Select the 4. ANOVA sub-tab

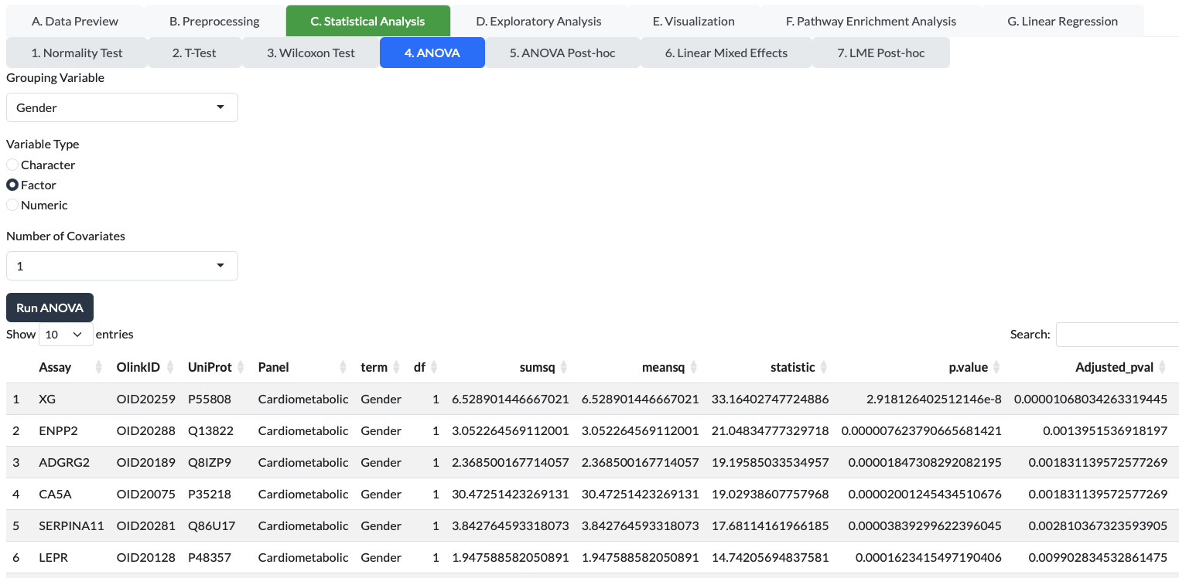432,53
